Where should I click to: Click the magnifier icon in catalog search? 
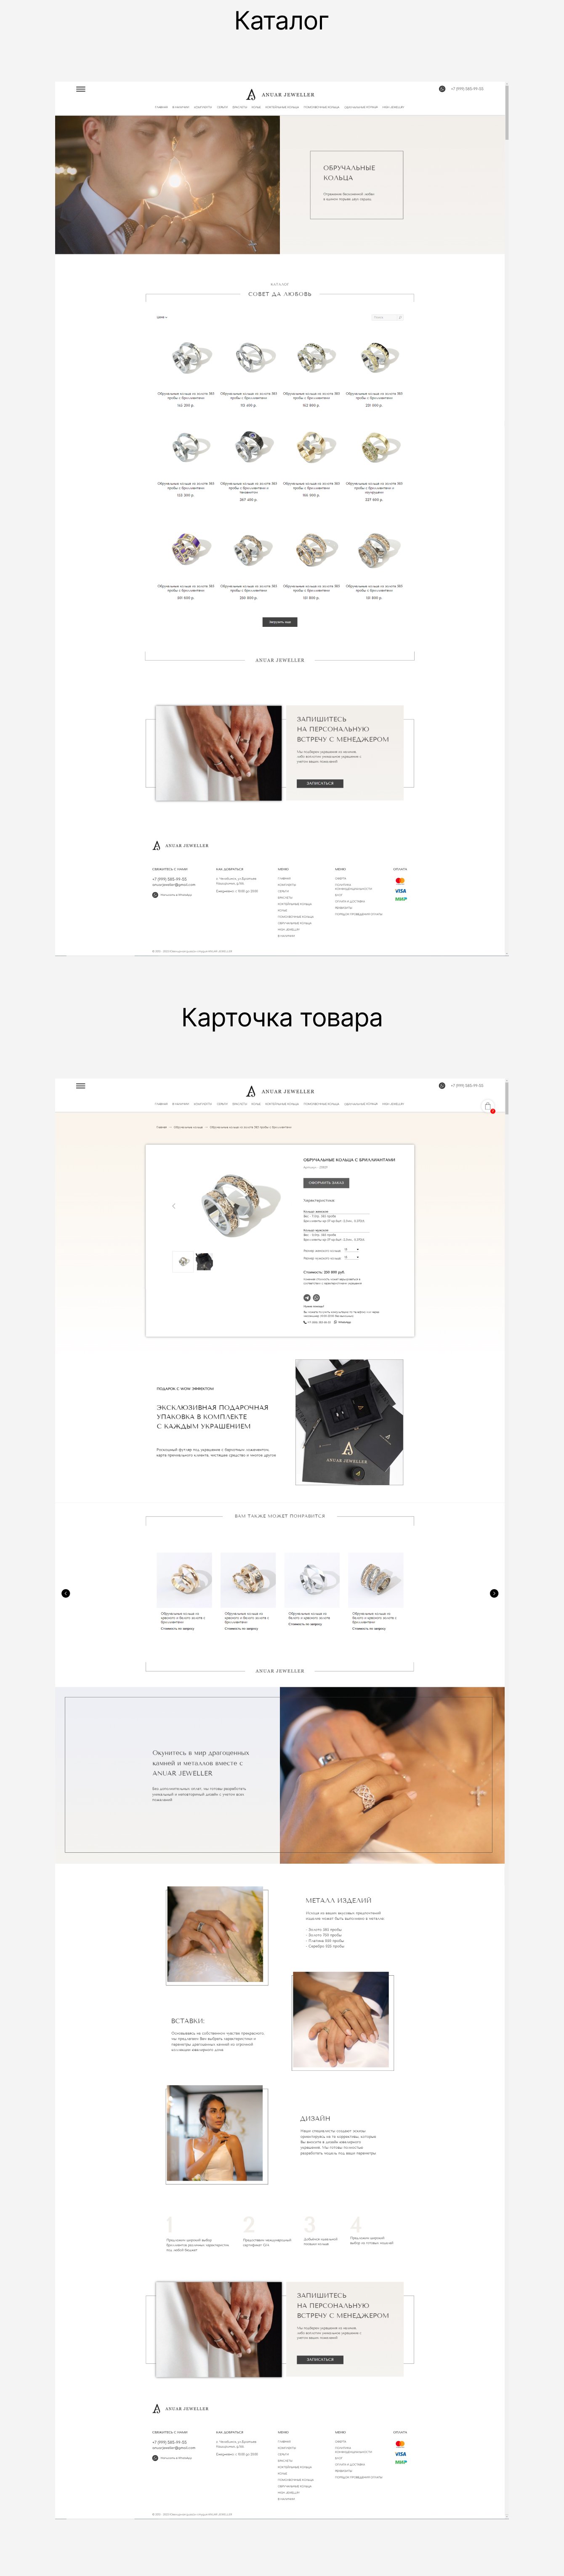pyautogui.click(x=400, y=317)
